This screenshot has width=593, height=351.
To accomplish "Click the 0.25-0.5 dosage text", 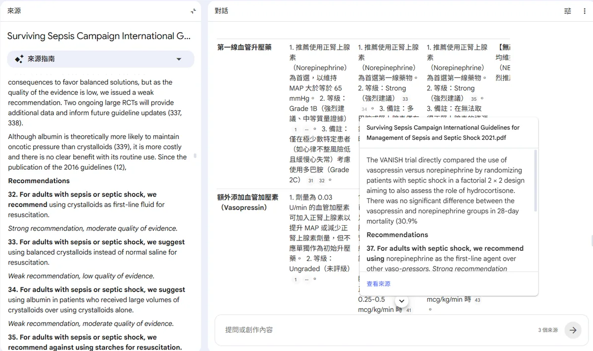I will [372, 299].
